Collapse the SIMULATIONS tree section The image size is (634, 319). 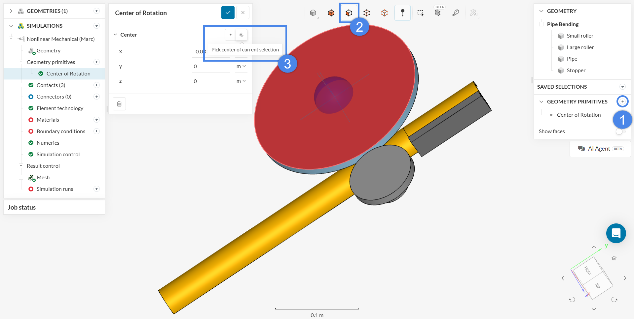coord(11,26)
